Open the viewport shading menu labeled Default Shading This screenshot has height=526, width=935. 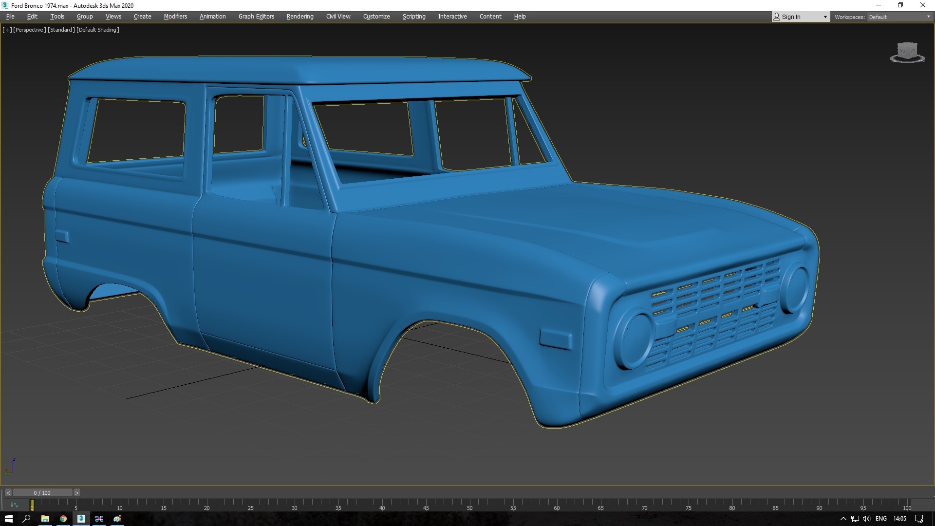(97, 30)
